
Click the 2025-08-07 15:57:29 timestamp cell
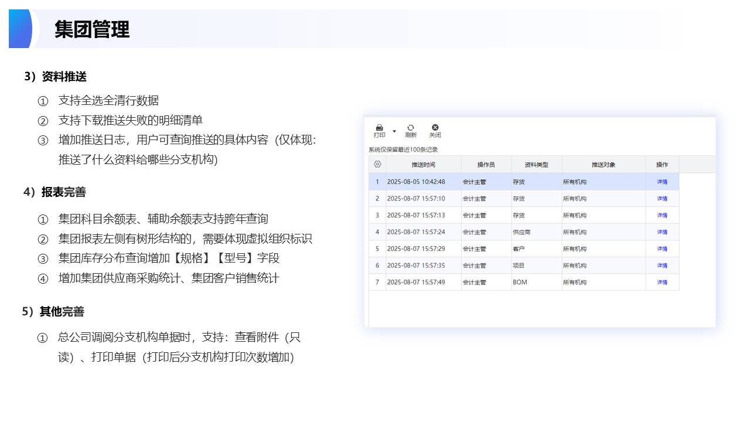[x=416, y=249]
